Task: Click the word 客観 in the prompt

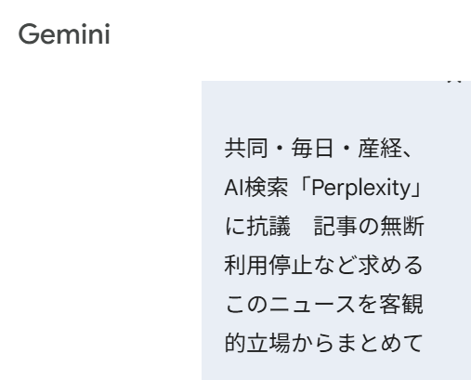Action: [x=401, y=305]
